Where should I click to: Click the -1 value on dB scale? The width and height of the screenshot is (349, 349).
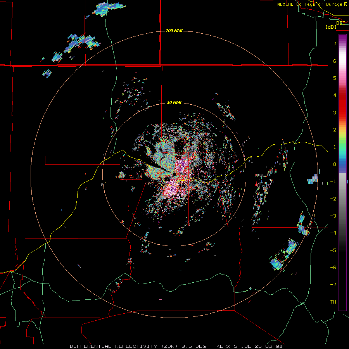coord(333,181)
